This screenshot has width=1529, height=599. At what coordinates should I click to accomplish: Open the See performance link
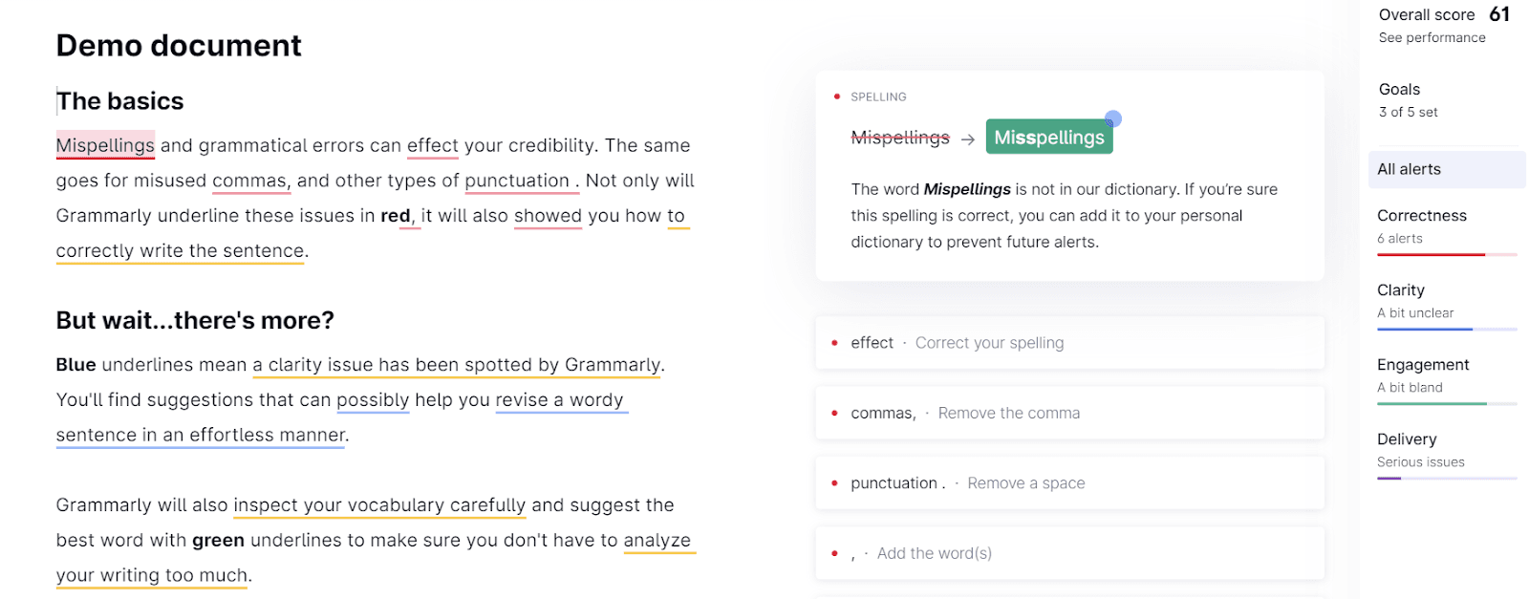(1430, 37)
